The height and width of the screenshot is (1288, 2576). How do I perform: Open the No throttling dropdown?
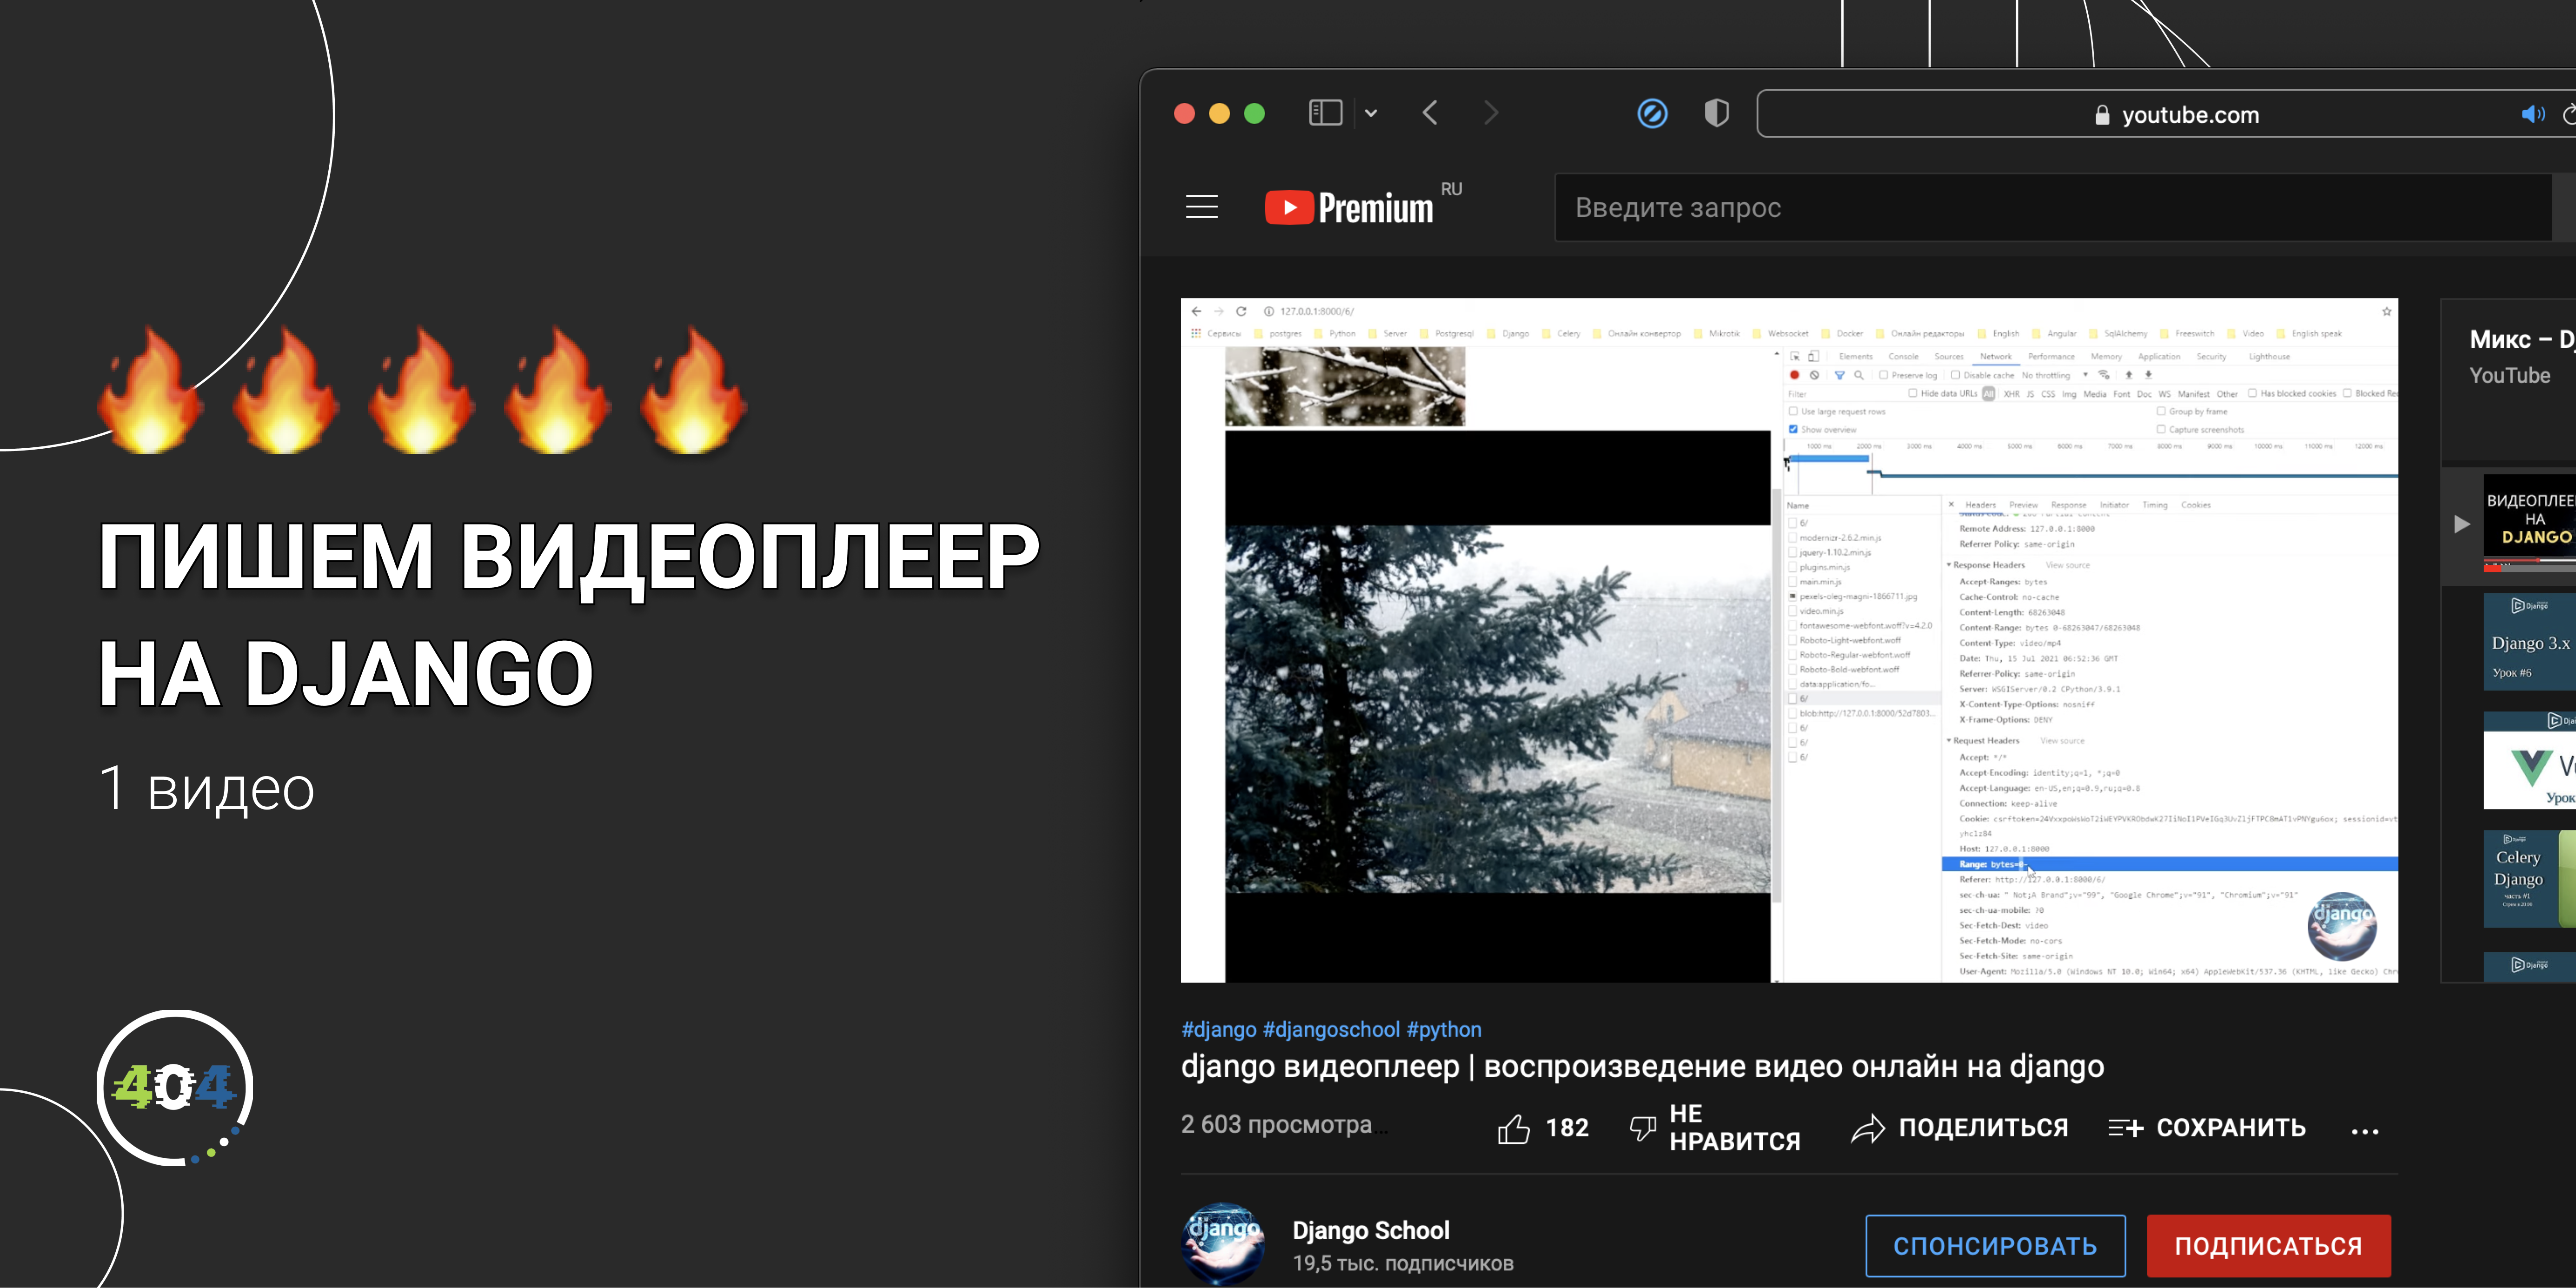point(2055,375)
